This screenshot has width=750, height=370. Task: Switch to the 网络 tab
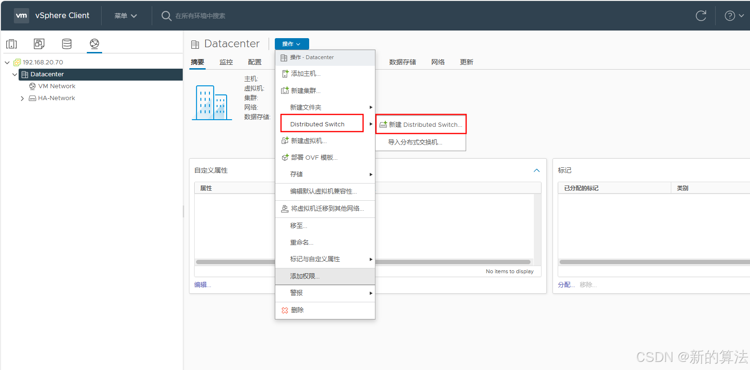point(438,62)
